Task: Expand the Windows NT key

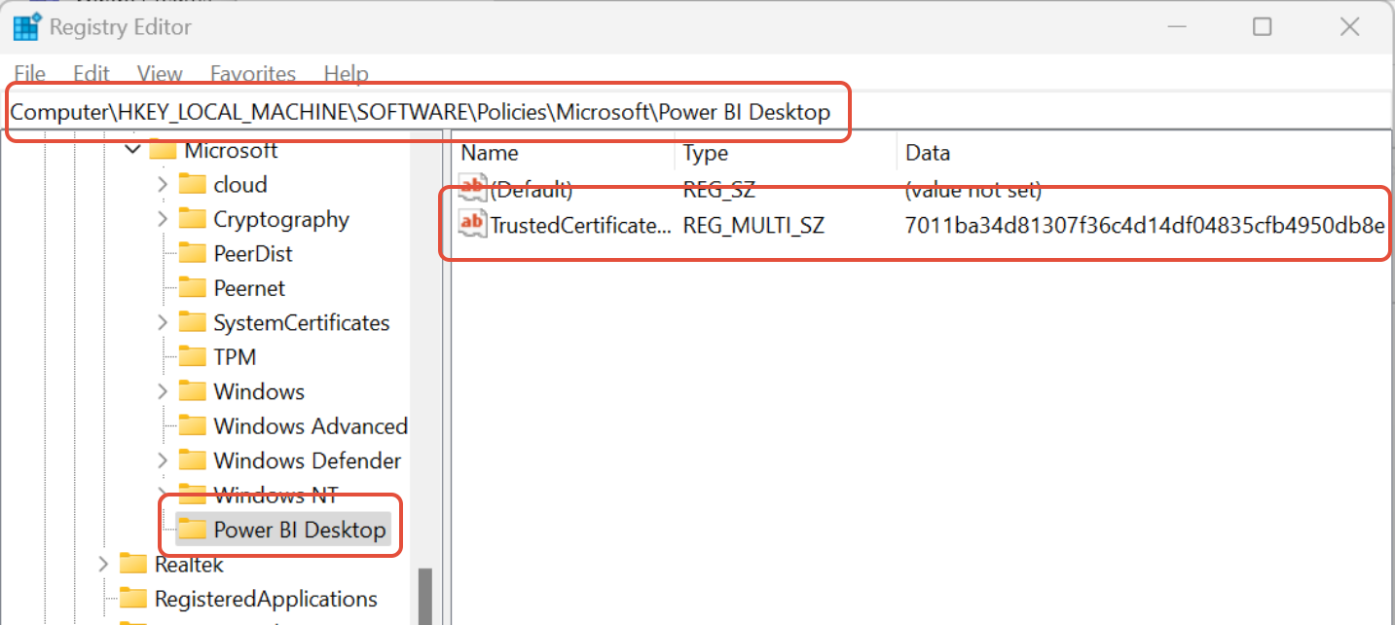Action: pos(163,496)
